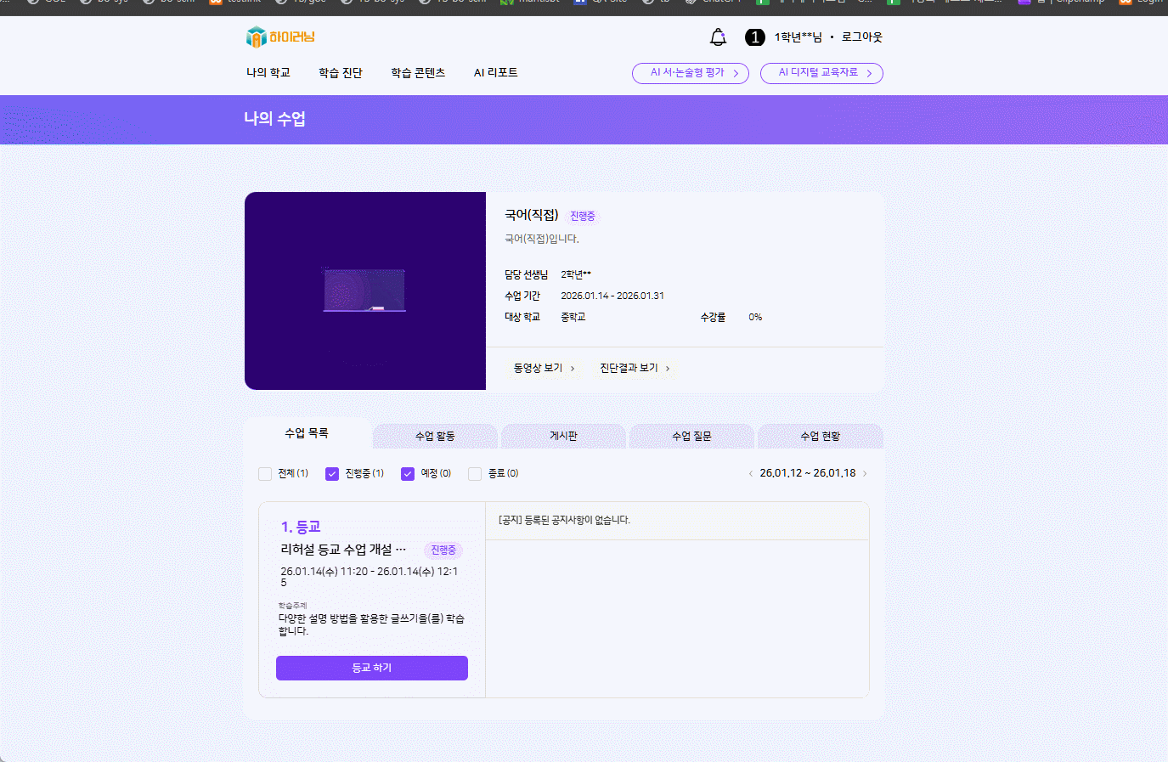Click the HiLearning logo icon

tap(257, 37)
